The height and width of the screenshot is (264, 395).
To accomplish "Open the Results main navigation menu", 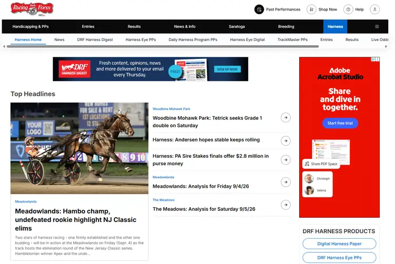I will (x=134, y=26).
